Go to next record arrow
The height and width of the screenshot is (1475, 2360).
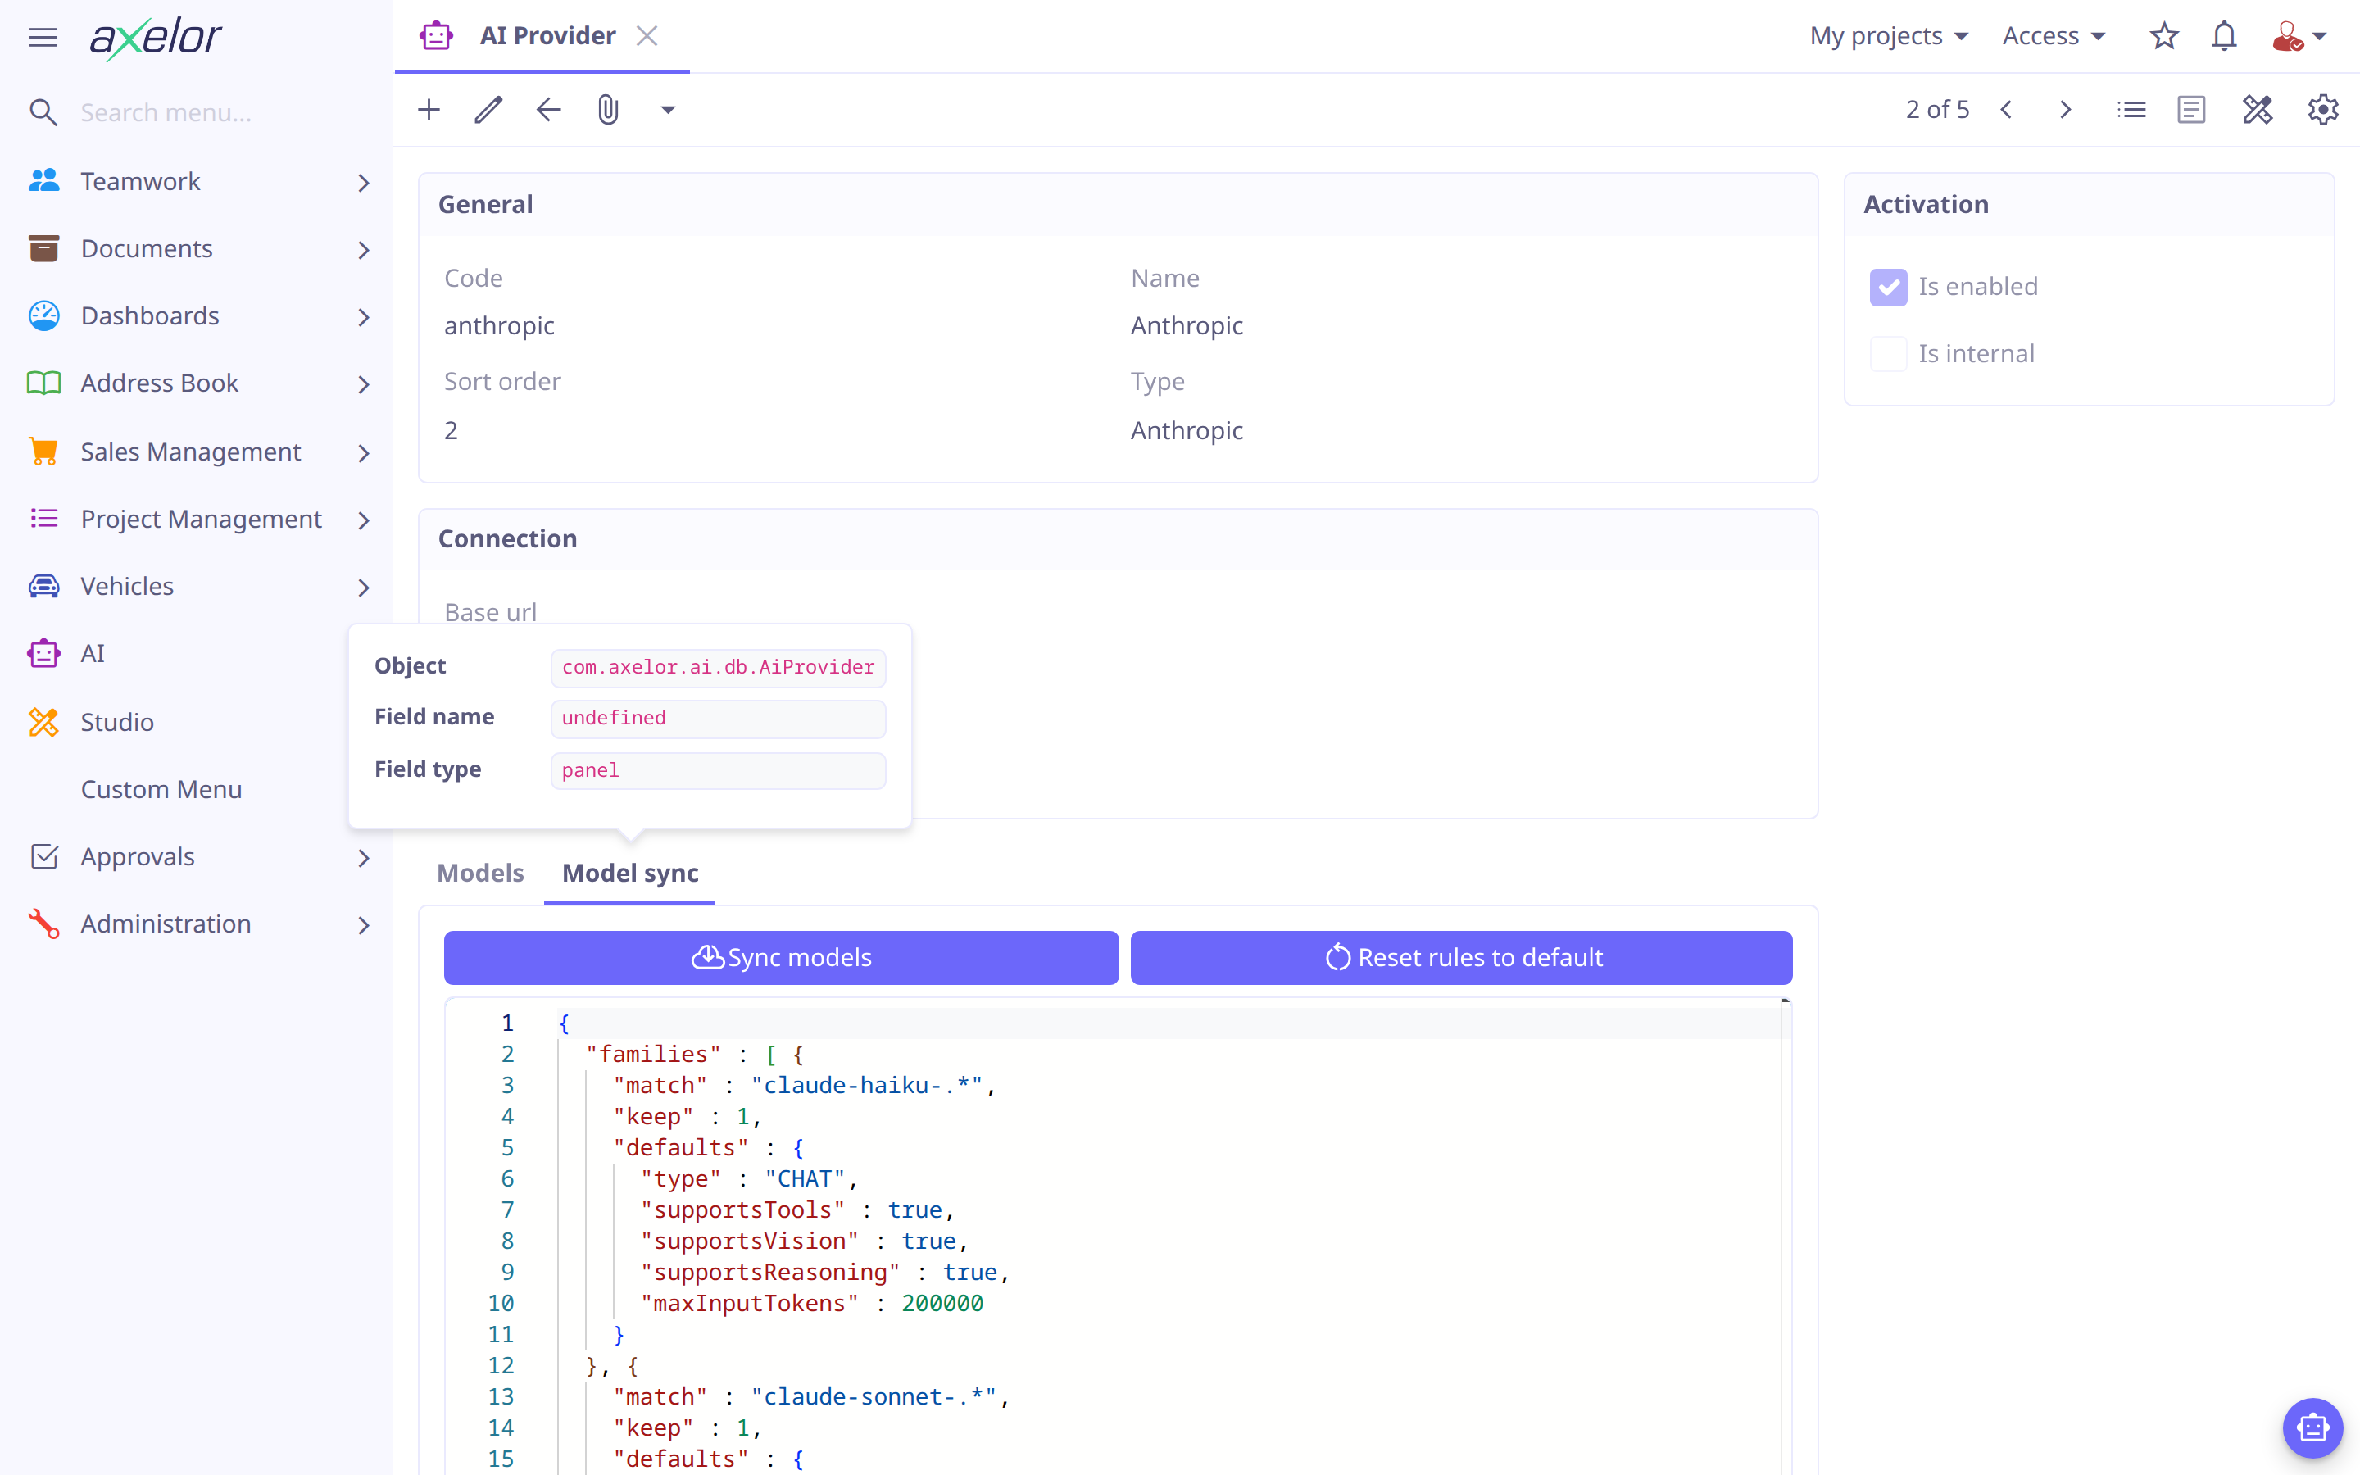[x=2066, y=109]
